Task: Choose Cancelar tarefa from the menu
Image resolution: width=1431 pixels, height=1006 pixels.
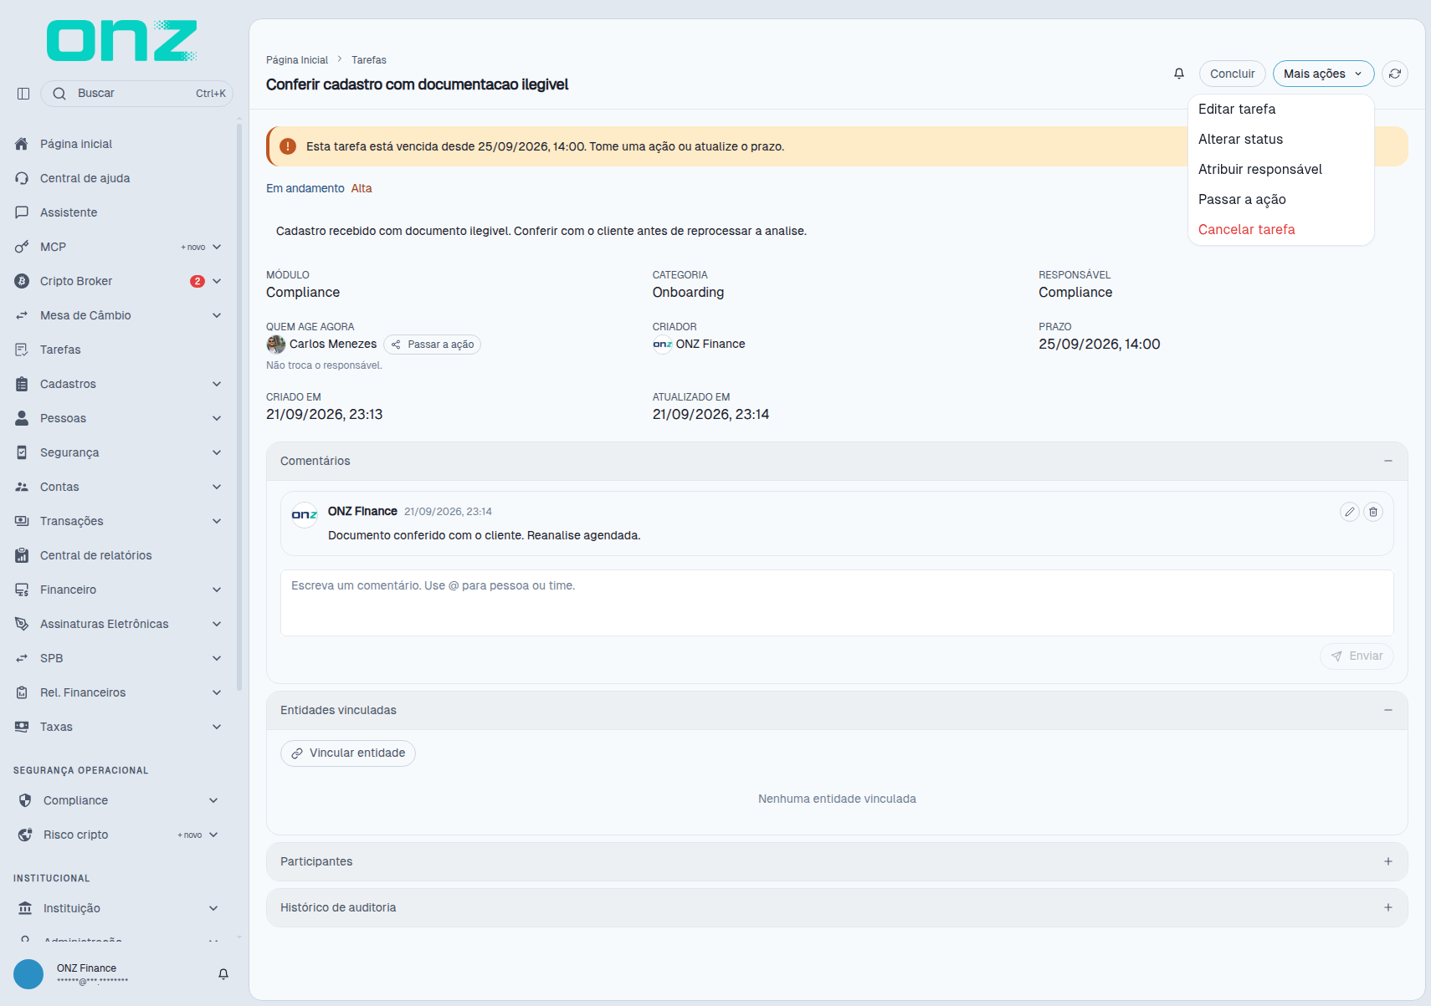Action: (1280, 230)
